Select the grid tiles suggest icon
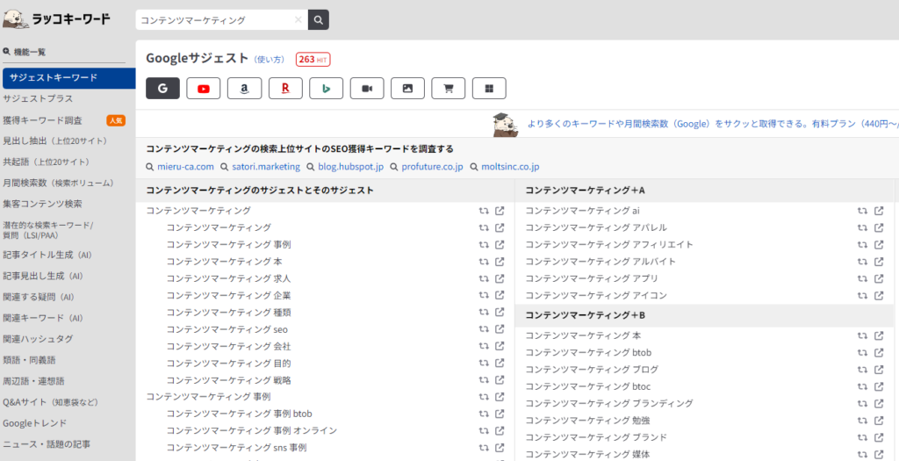This screenshot has height=461, width=899. tap(489, 89)
